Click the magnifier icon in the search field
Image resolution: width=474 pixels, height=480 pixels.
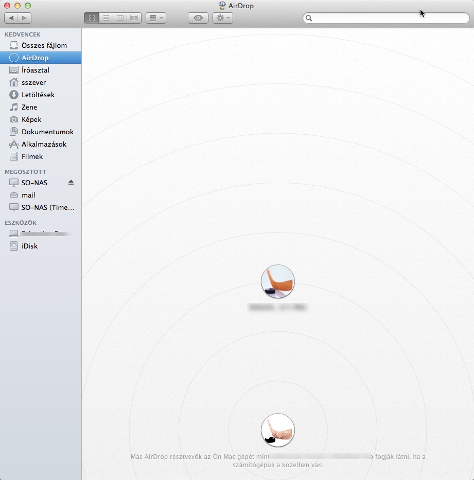309,18
